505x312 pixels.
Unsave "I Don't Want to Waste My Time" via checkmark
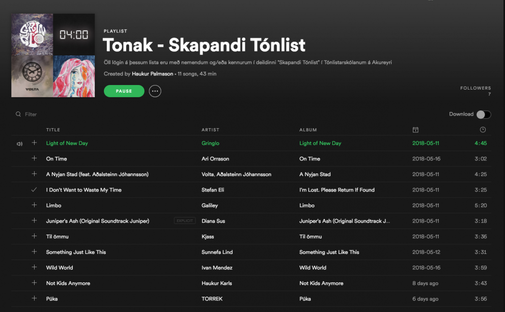point(34,189)
